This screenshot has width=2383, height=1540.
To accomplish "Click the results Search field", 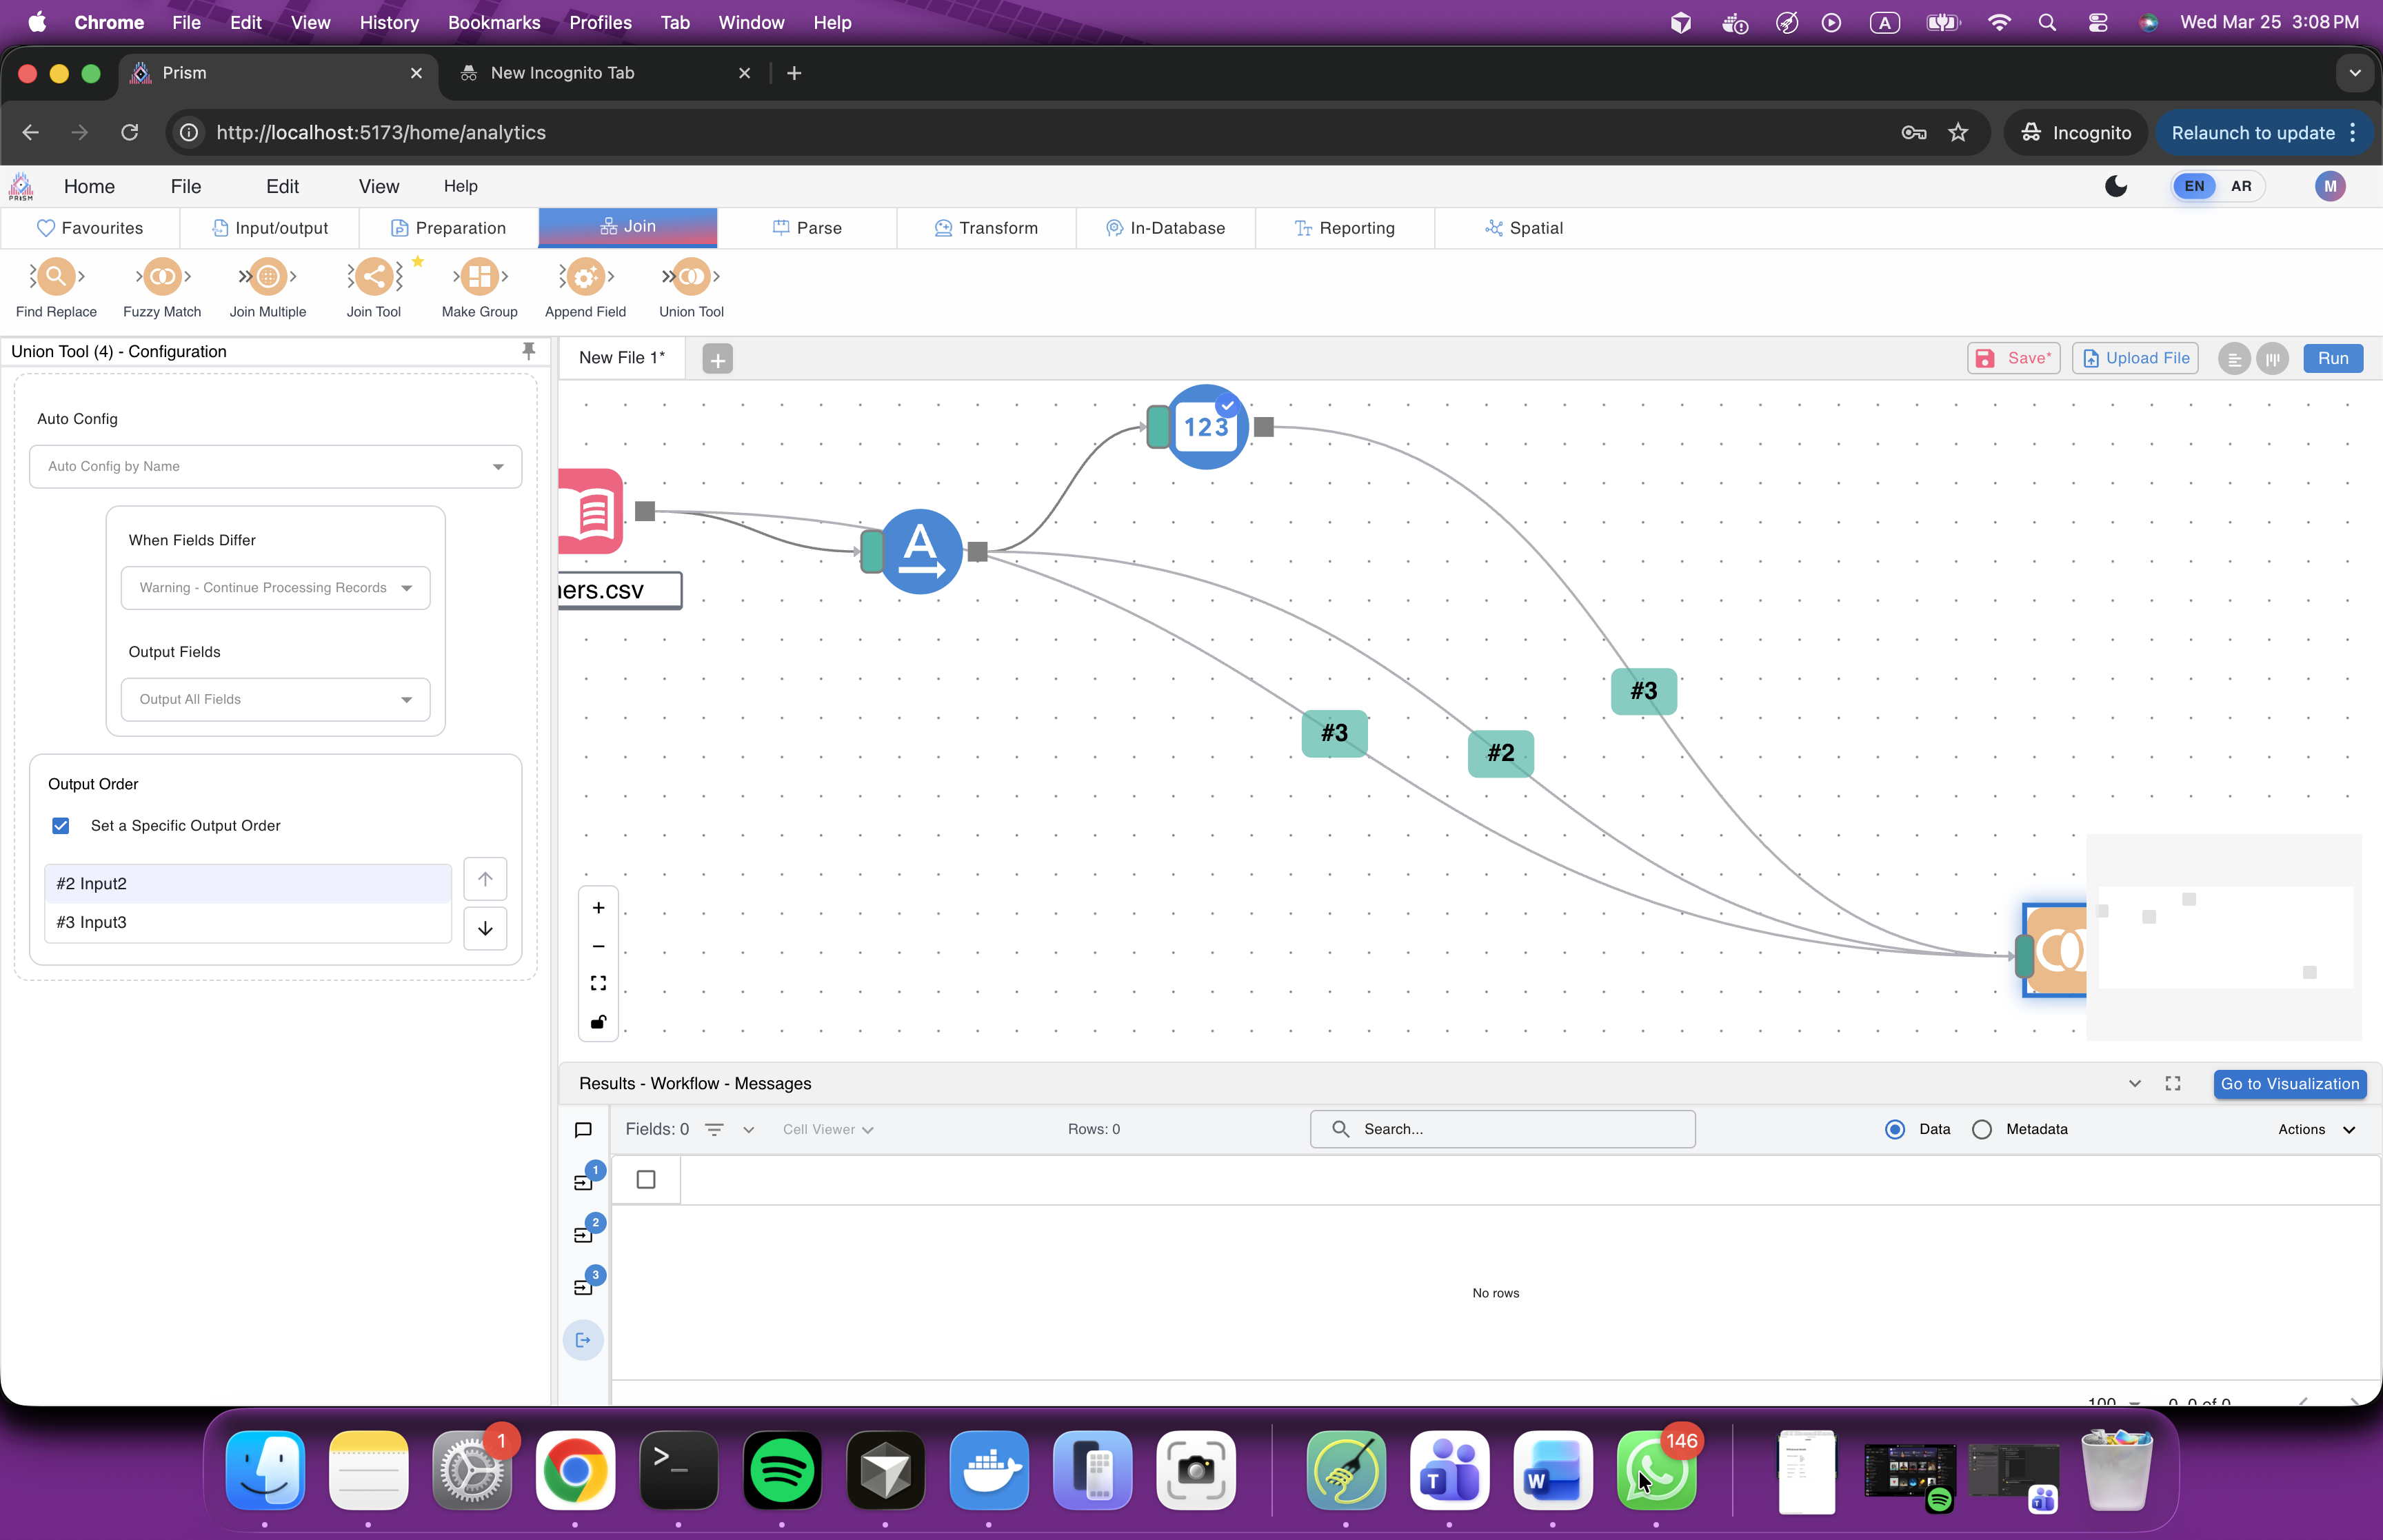I will [1502, 1129].
